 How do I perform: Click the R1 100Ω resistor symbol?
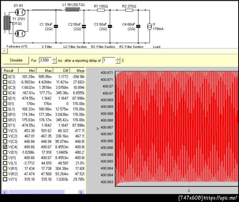click(x=101, y=10)
